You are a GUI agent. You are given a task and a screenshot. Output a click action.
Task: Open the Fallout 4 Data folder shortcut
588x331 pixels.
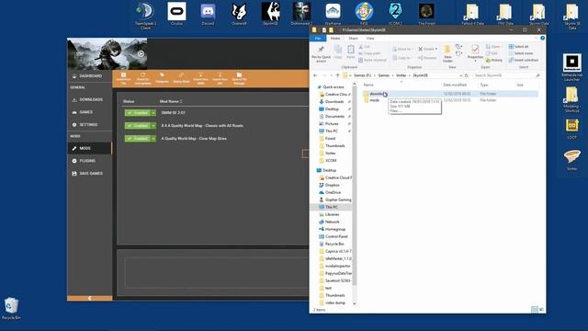[472, 15]
